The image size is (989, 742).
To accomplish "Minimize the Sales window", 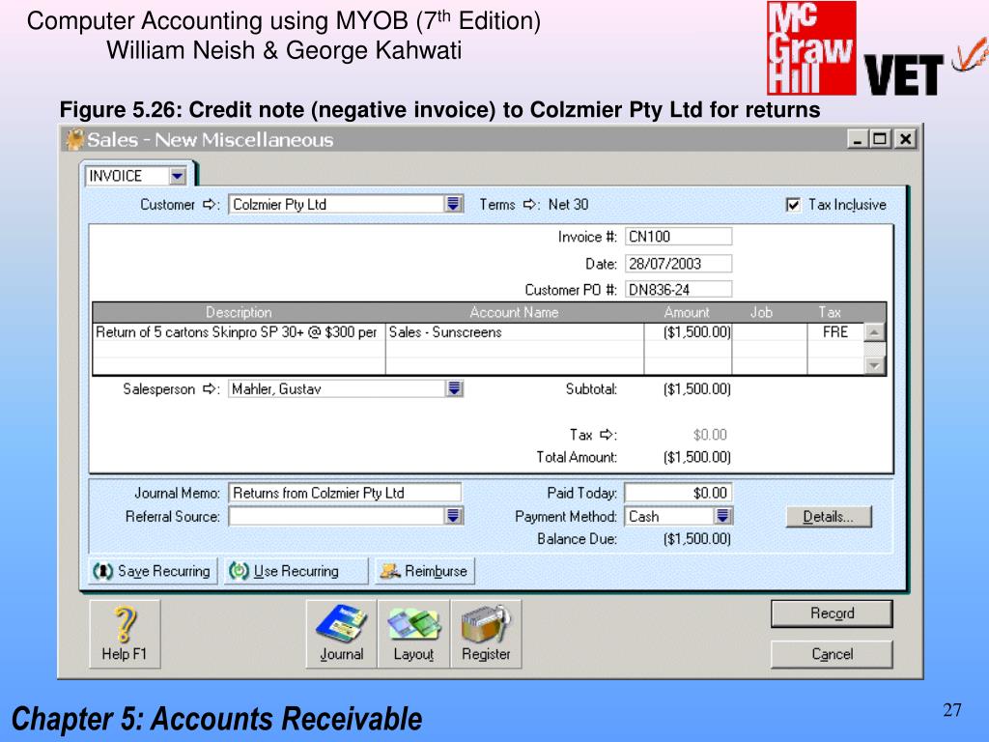I will pyautogui.click(x=858, y=139).
